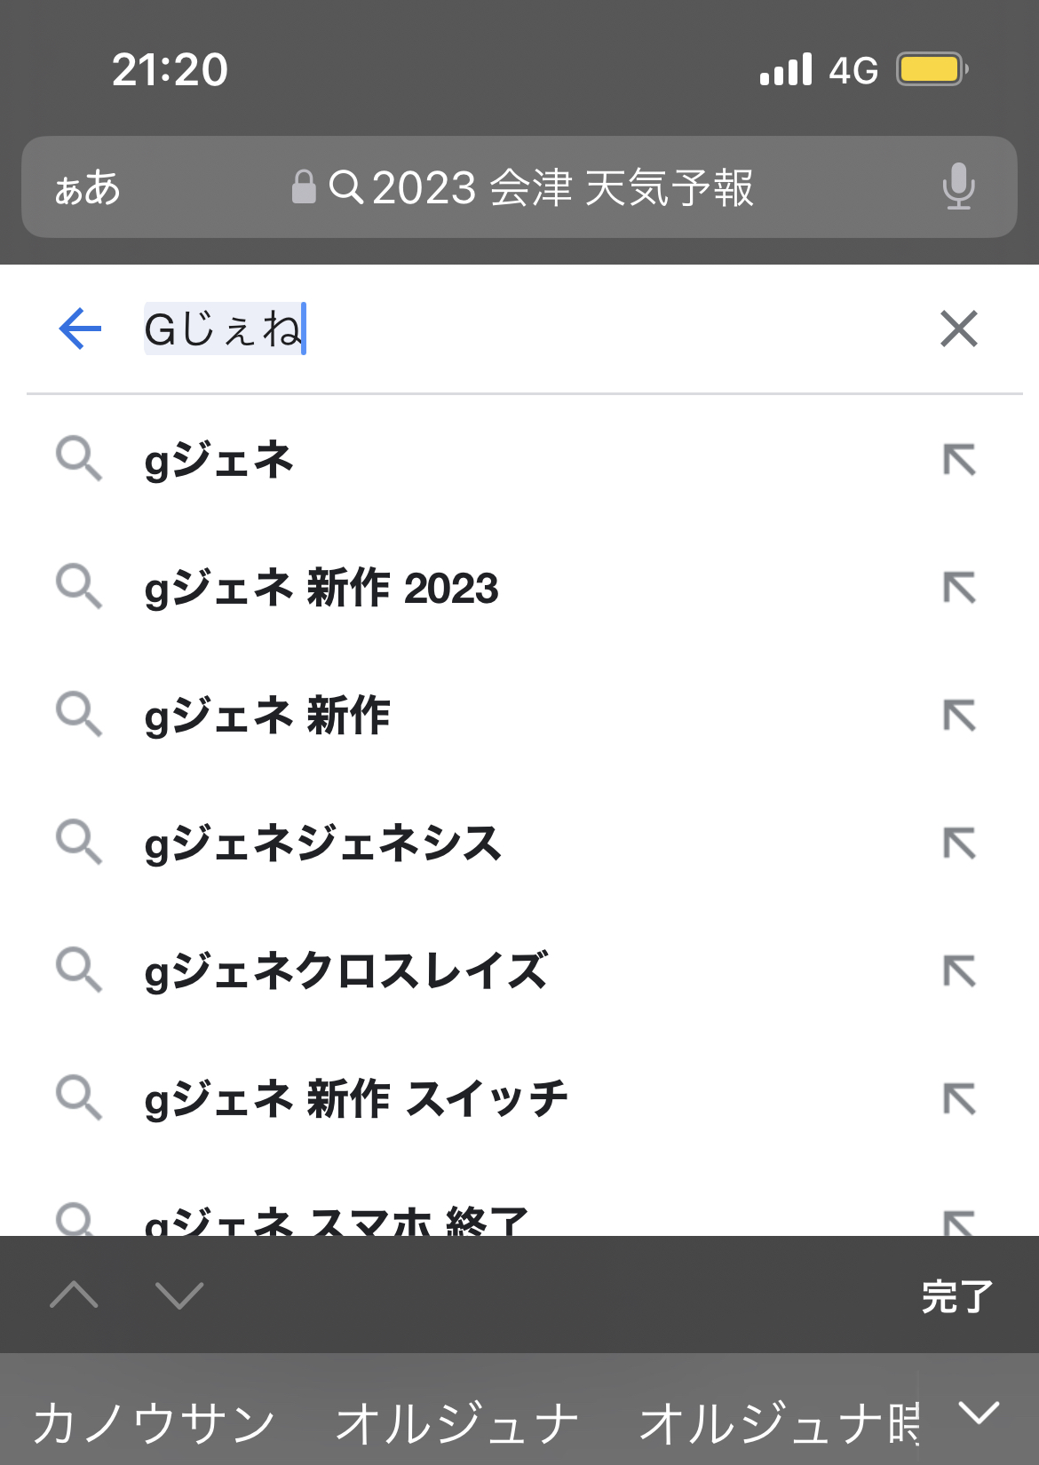
Task: Select the gジェネ 新作 2023 suggestion
Action: tap(321, 588)
